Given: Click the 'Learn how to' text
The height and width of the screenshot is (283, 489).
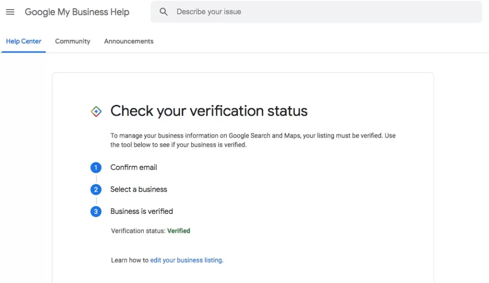Looking at the screenshot, I should point(130,260).
